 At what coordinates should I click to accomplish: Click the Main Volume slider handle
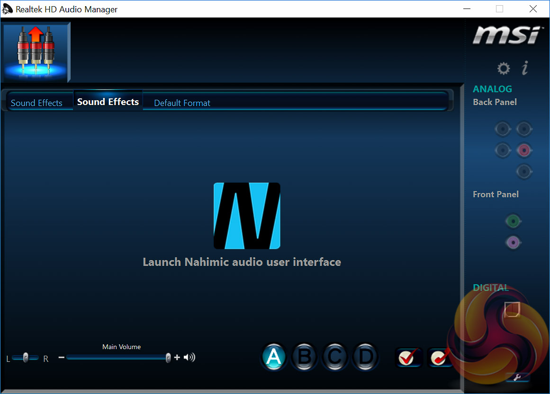pos(168,357)
